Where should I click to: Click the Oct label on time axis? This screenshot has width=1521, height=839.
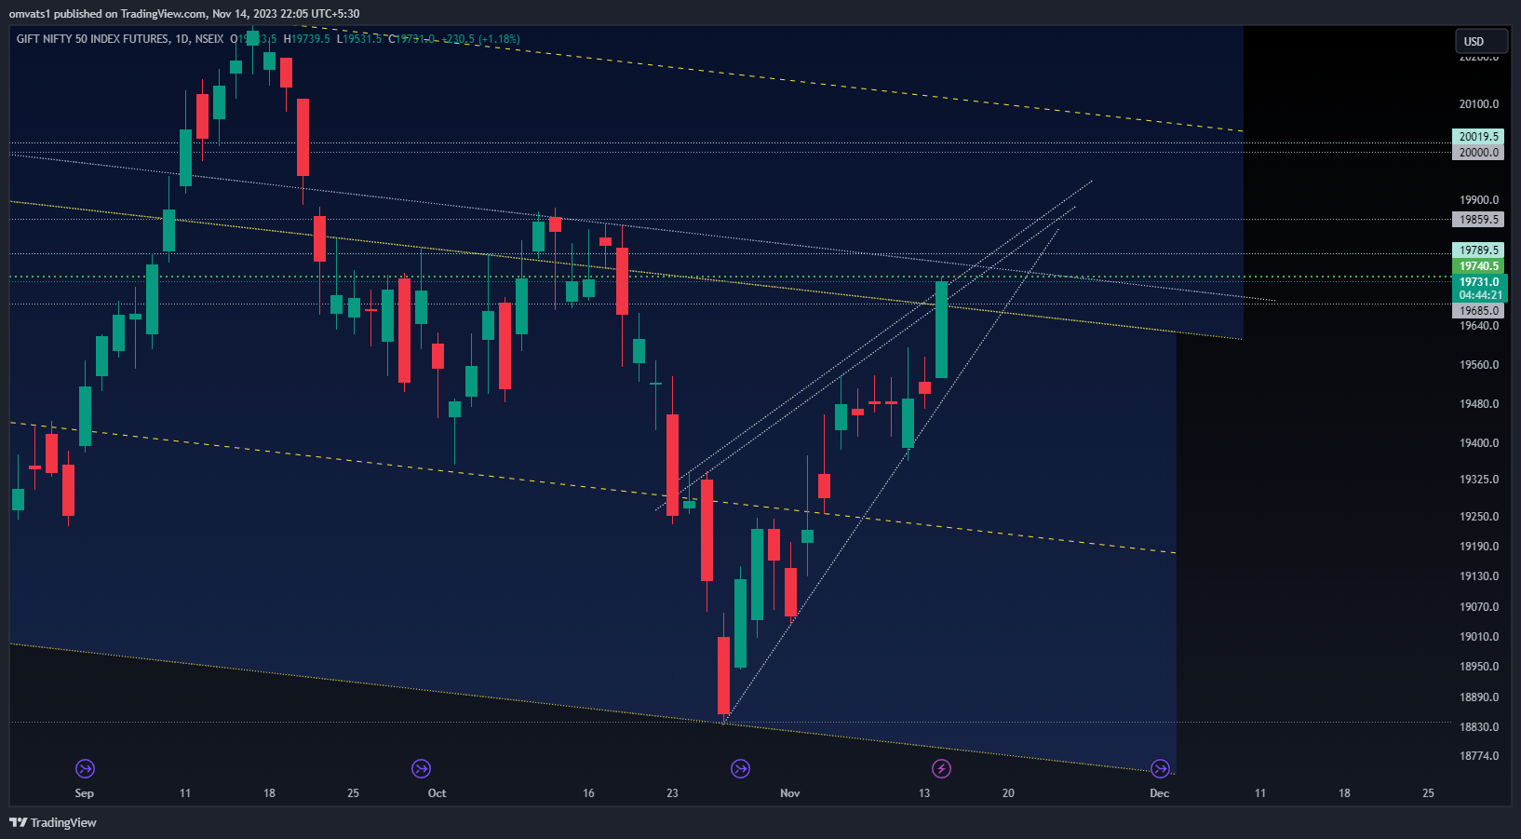(x=437, y=793)
